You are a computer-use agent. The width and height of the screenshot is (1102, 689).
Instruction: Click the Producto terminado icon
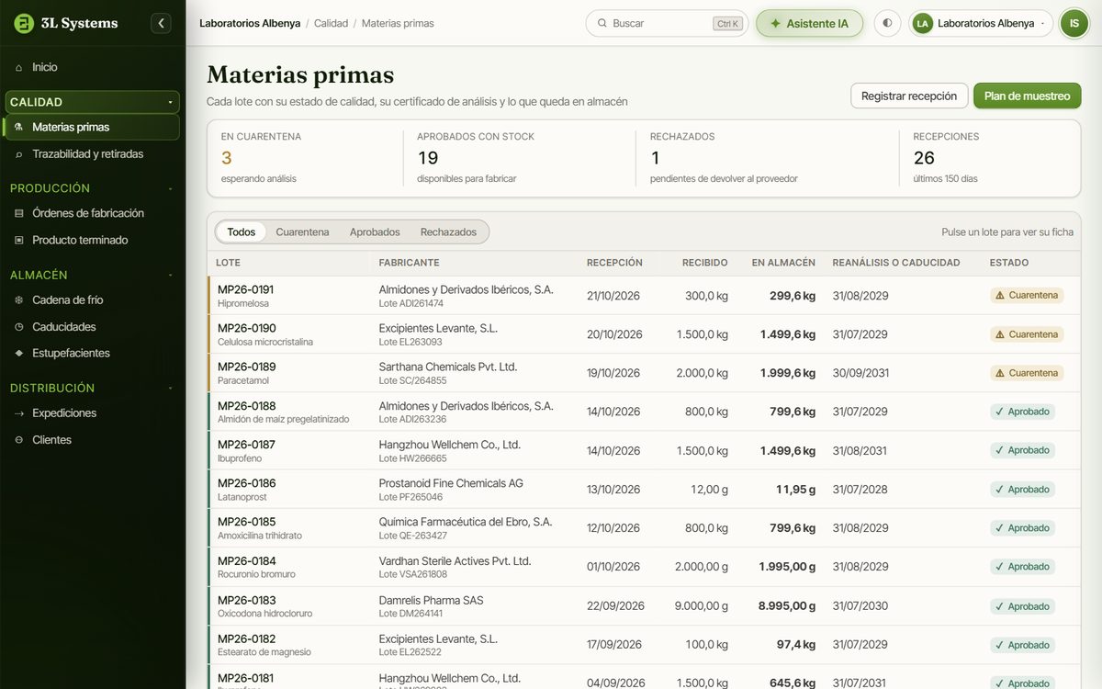19,240
